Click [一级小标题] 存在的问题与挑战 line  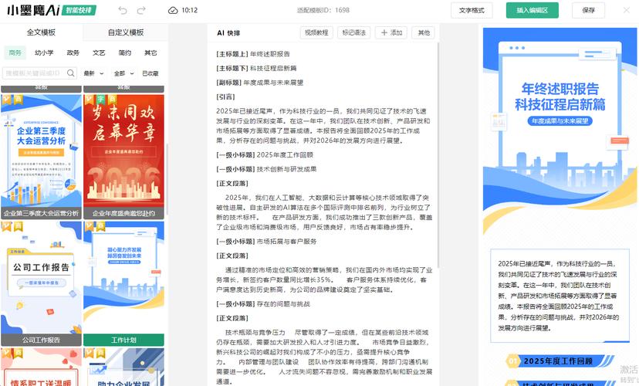[x=263, y=303]
